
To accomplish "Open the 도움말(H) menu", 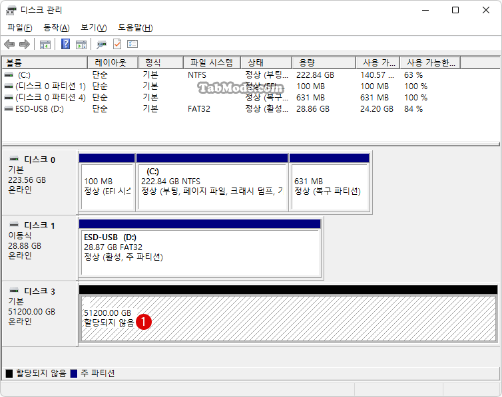I will [x=135, y=28].
